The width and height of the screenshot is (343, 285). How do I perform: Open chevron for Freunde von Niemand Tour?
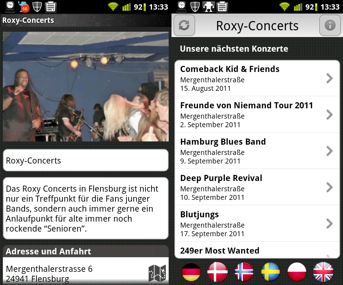pyautogui.click(x=329, y=115)
